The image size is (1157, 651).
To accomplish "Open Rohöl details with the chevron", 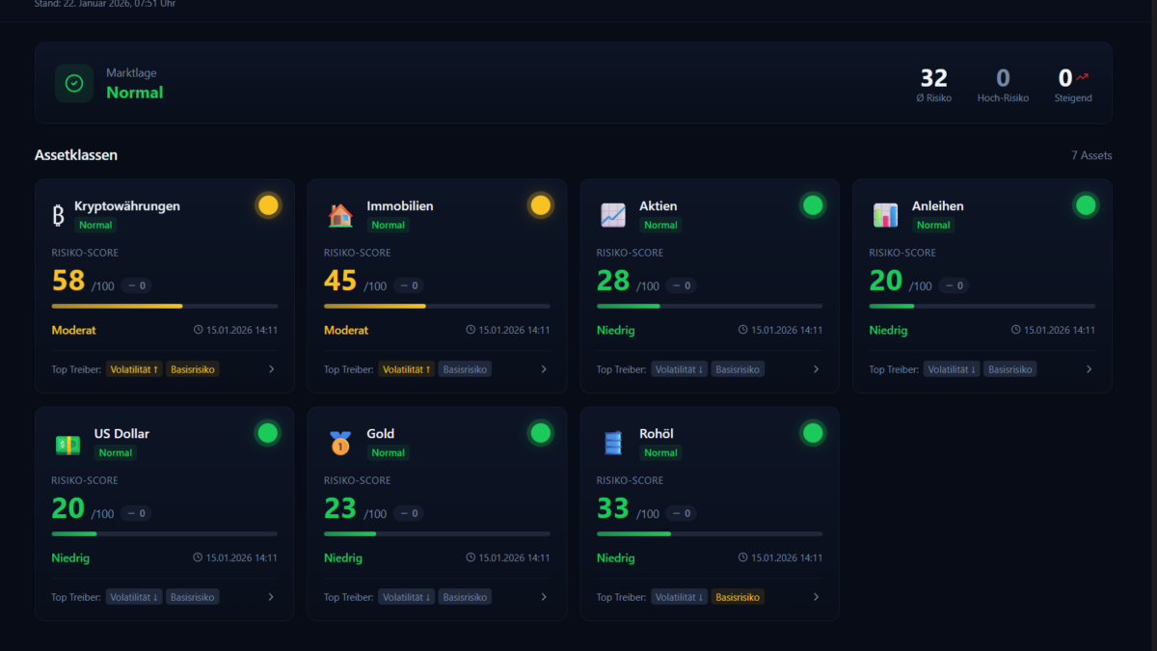I will (x=816, y=597).
